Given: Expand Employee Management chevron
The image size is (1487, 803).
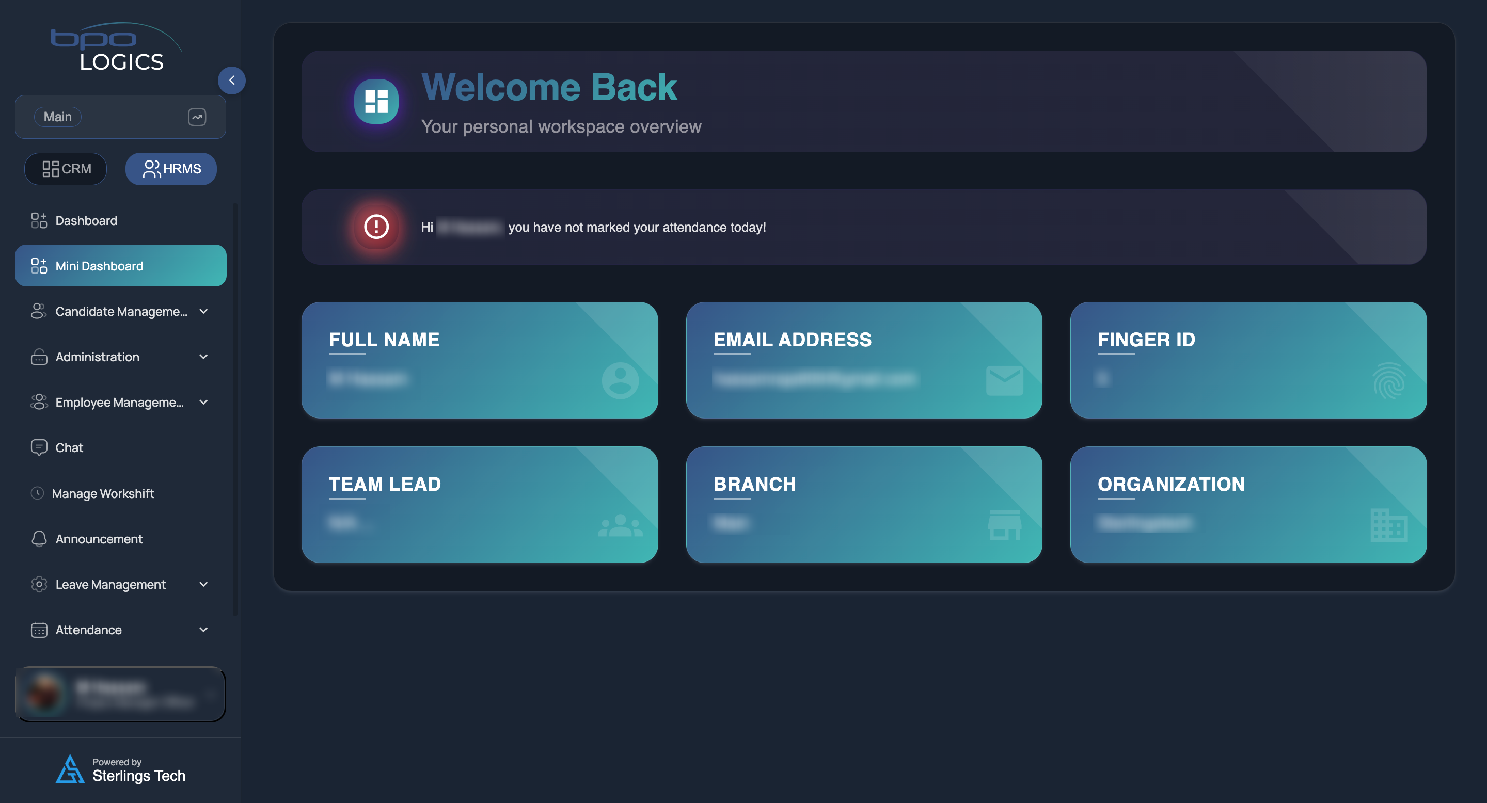Looking at the screenshot, I should (x=203, y=402).
